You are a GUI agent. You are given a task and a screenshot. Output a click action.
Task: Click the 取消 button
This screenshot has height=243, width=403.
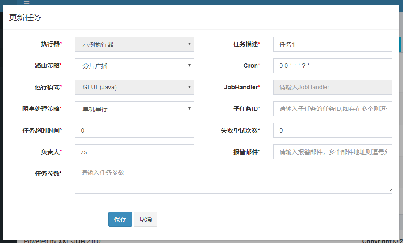pos(146,219)
